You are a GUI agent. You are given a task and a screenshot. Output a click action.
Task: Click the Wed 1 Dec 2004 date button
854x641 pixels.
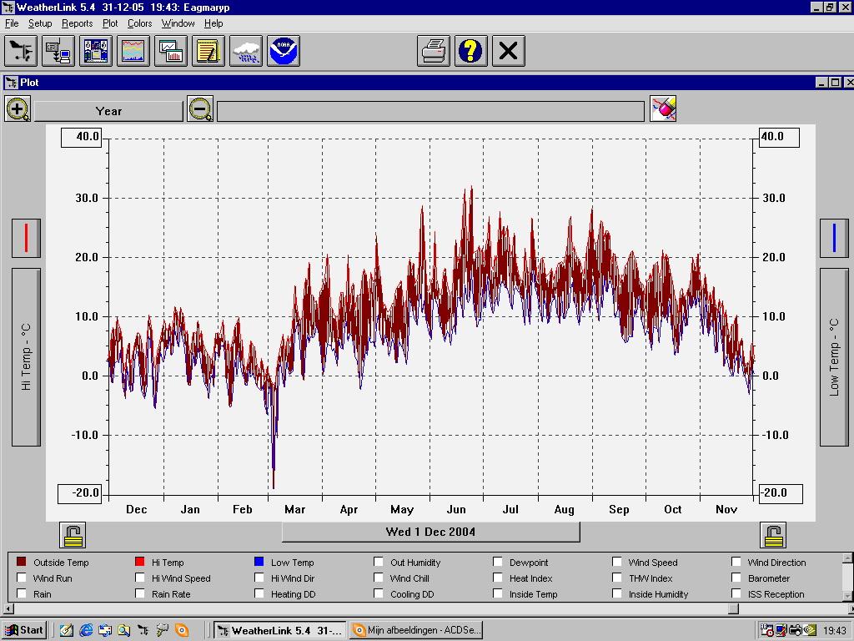pos(430,532)
